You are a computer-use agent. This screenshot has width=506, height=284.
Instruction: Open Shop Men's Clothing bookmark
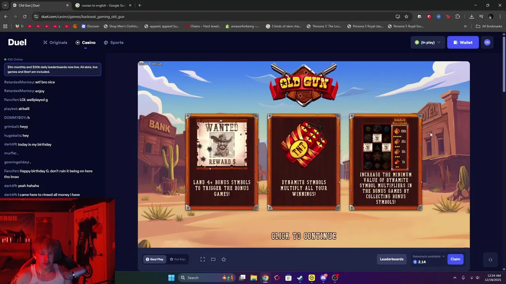click(121, 26)
